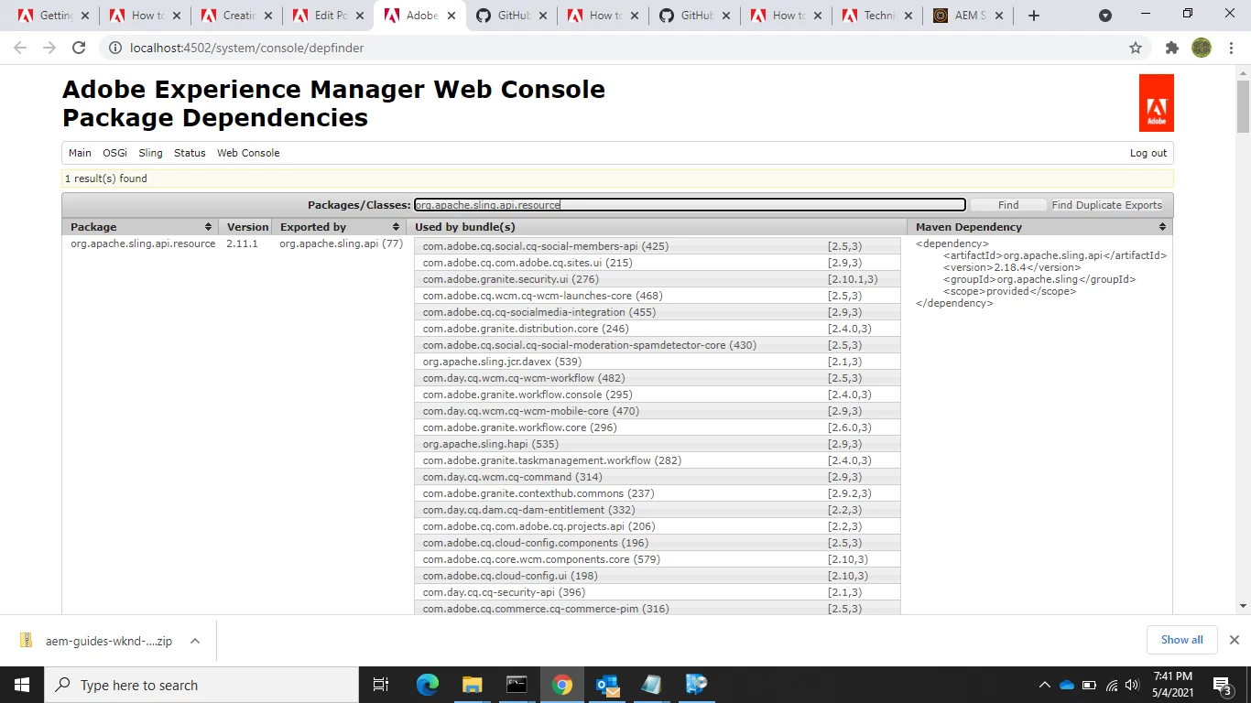This screenshot has width=1251, height=703.
Task: Close the AEM S browser tab
Action: coord(999,16)
